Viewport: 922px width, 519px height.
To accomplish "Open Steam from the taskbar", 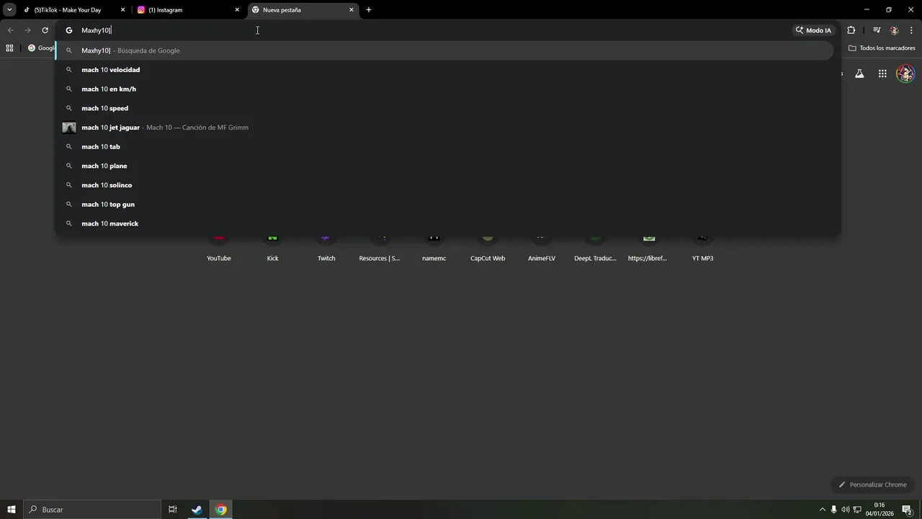I will [197, 510].
